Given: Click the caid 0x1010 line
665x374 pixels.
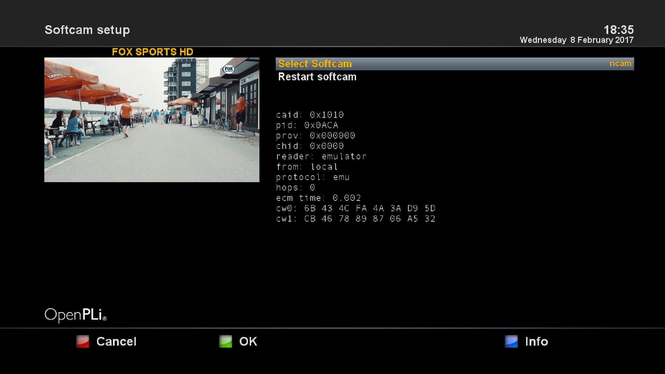Looking at the screenshot, I should [x=310, y=115].
